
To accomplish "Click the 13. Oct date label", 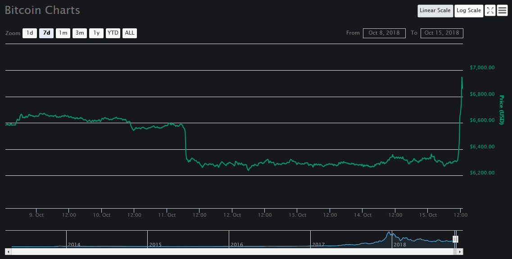I will (298, 215).
